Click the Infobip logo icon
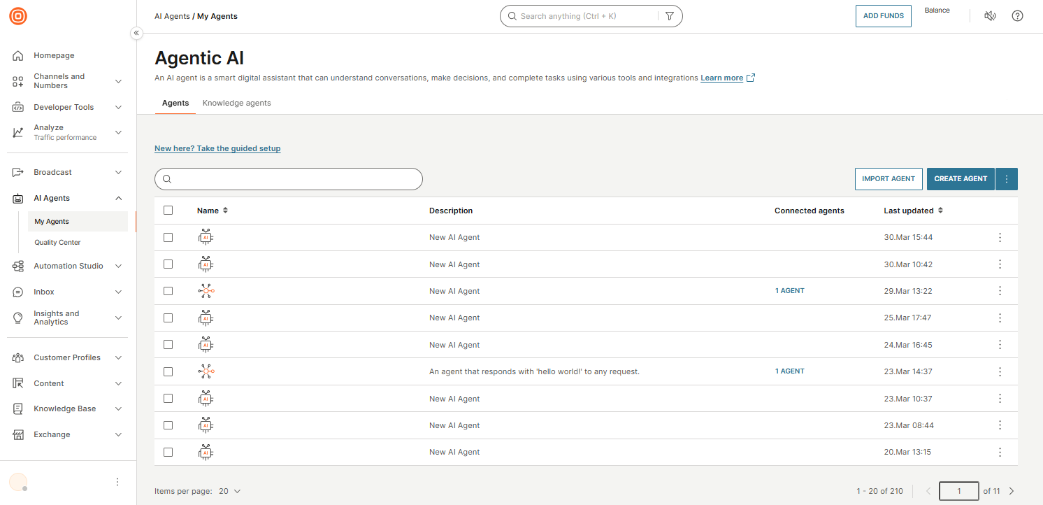This screenshot has width=1043, height=505. tap(18, 16)
